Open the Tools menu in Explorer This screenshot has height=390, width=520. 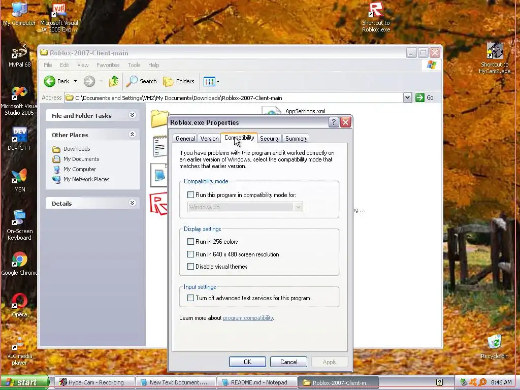click(x=134, y=65)
